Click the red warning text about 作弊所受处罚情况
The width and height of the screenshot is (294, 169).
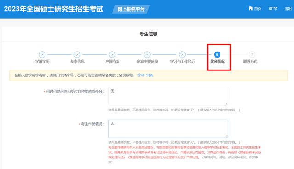[x=185, y=152]
